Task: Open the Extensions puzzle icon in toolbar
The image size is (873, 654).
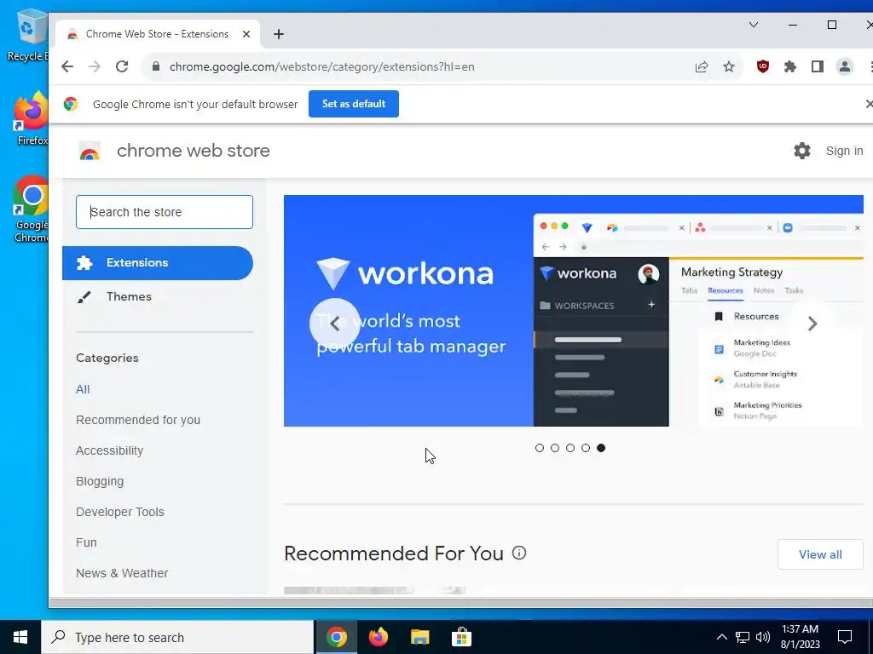Action: point(790,66)
